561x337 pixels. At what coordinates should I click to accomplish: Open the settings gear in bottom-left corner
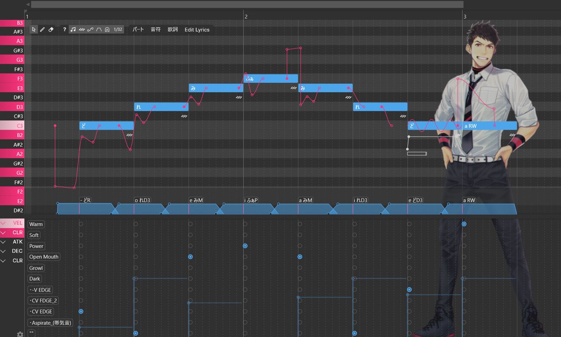click(20, 334)
